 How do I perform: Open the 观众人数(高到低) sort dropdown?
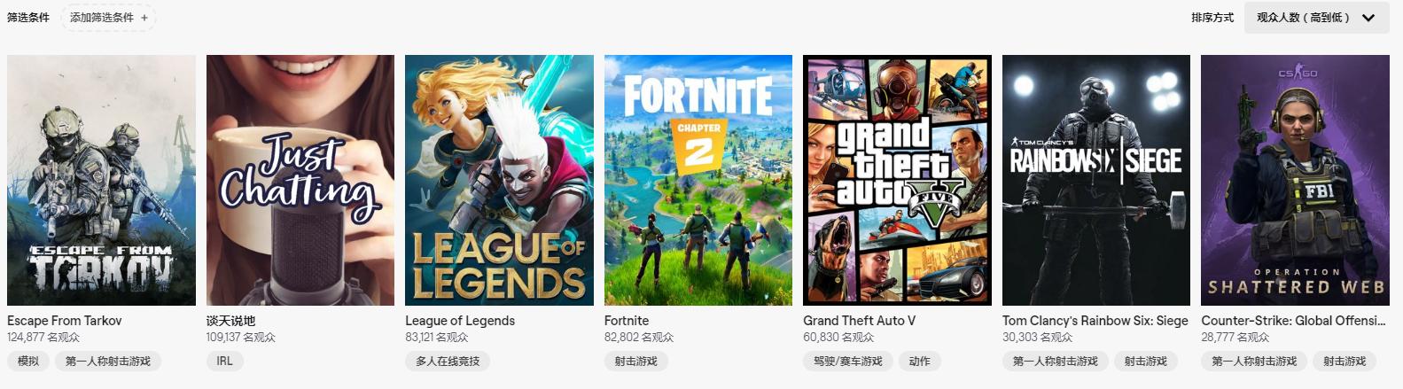click(x=1316, y=18)
